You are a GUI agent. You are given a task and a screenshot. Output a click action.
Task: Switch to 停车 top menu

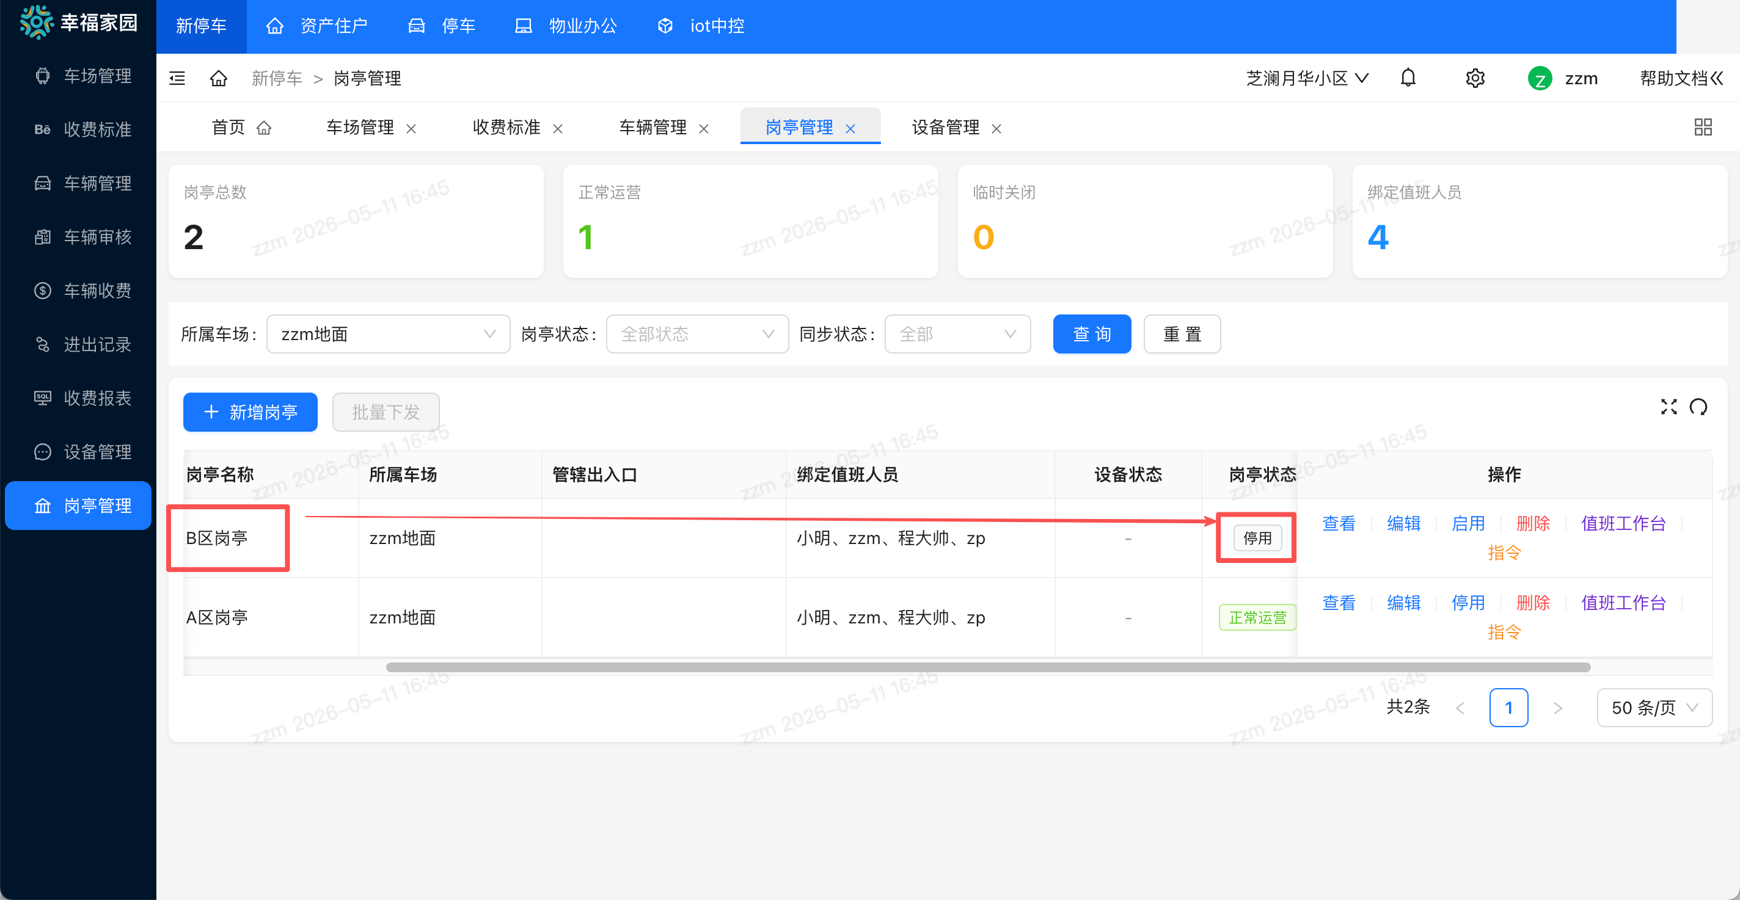point(442,26)
